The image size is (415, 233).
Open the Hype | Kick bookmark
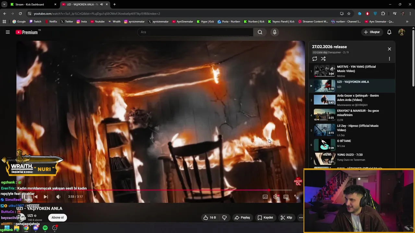click(x=205, y=22)
